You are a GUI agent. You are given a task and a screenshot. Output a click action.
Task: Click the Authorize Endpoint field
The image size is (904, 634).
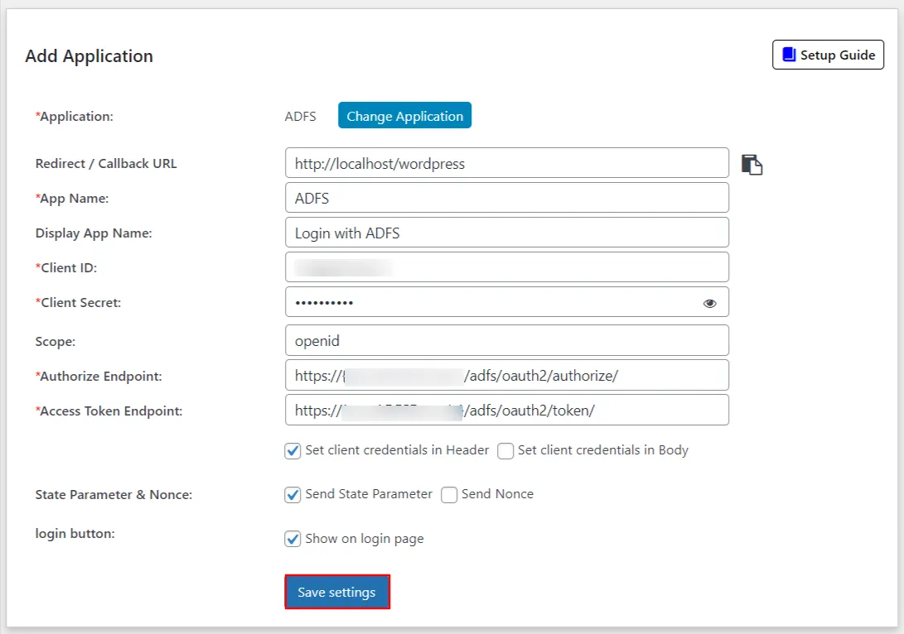point(506,375)
